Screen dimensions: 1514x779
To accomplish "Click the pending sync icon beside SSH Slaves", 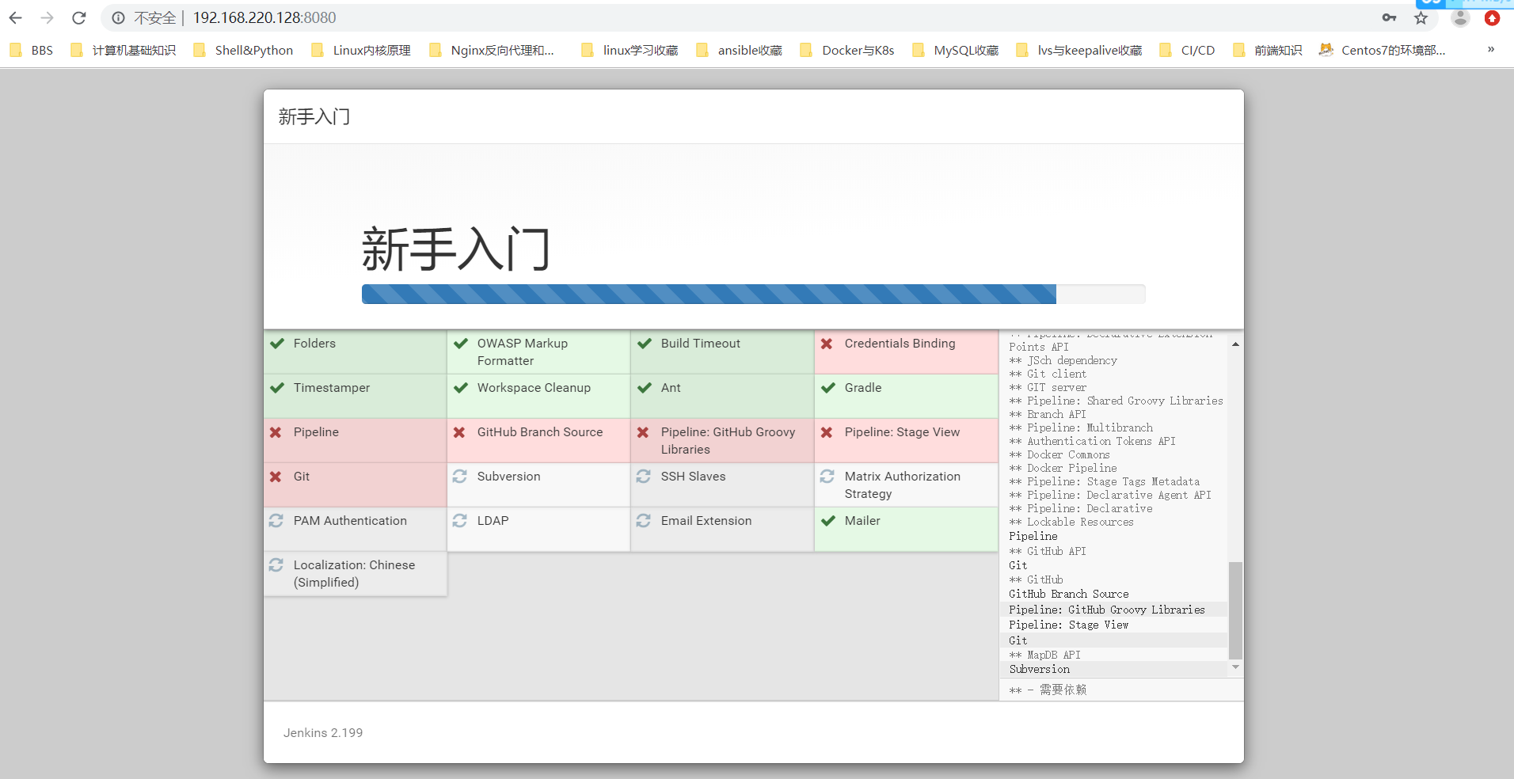I will click(x=644, y=477).
